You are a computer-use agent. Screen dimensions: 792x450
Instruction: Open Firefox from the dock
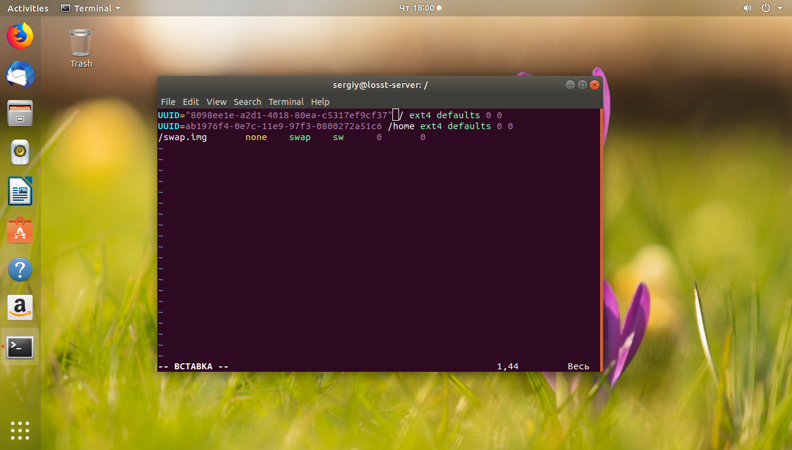(20, 36)
